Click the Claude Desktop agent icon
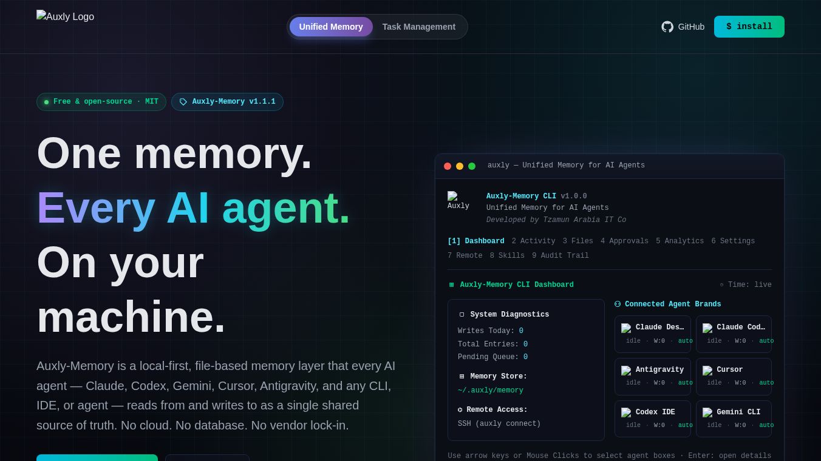 pyautogui.click(x=626, y=328)
